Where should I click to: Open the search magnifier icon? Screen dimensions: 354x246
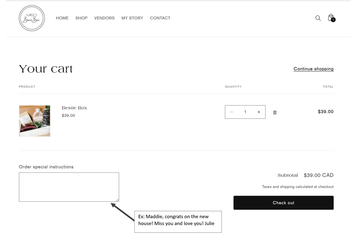click(318, 18)
